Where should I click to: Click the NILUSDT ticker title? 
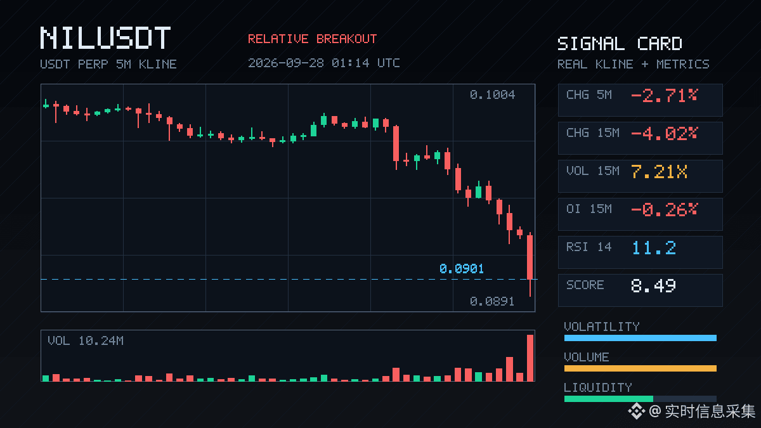click(x=105, y=38)
